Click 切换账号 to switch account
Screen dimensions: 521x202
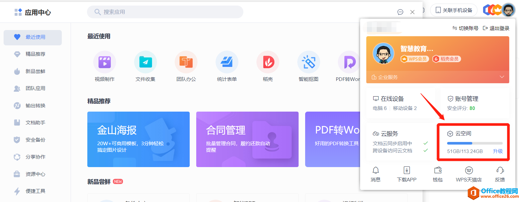[465, 28]
